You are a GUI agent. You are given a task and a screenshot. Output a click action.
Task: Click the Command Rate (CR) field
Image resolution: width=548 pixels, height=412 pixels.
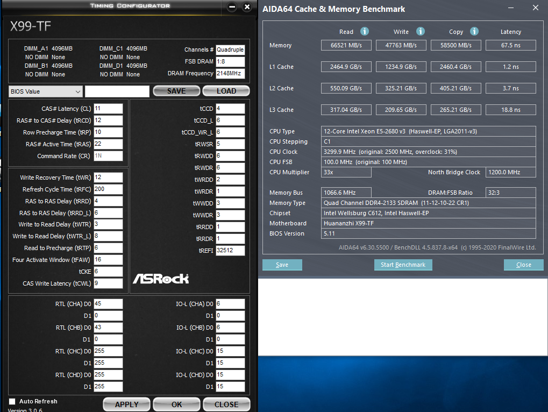(x=108, y=156)
